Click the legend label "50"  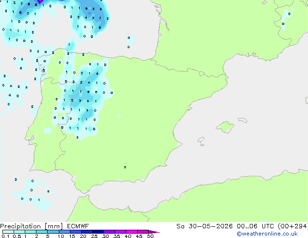150,236
